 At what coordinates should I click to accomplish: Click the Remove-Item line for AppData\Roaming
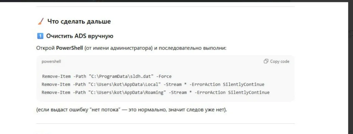[x=155, y=92]
